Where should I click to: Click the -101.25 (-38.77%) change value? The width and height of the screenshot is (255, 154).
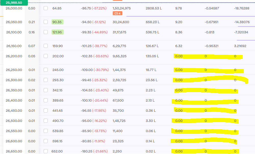pyautogui.click(x=95, y=46)
